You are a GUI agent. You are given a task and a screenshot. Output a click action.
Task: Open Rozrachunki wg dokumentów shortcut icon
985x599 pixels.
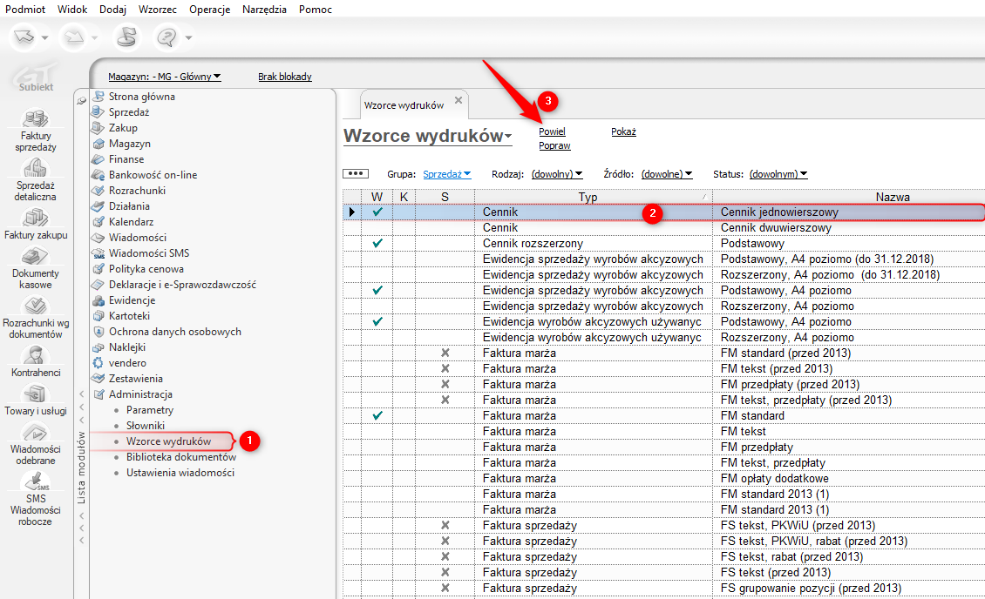(36, 306)
